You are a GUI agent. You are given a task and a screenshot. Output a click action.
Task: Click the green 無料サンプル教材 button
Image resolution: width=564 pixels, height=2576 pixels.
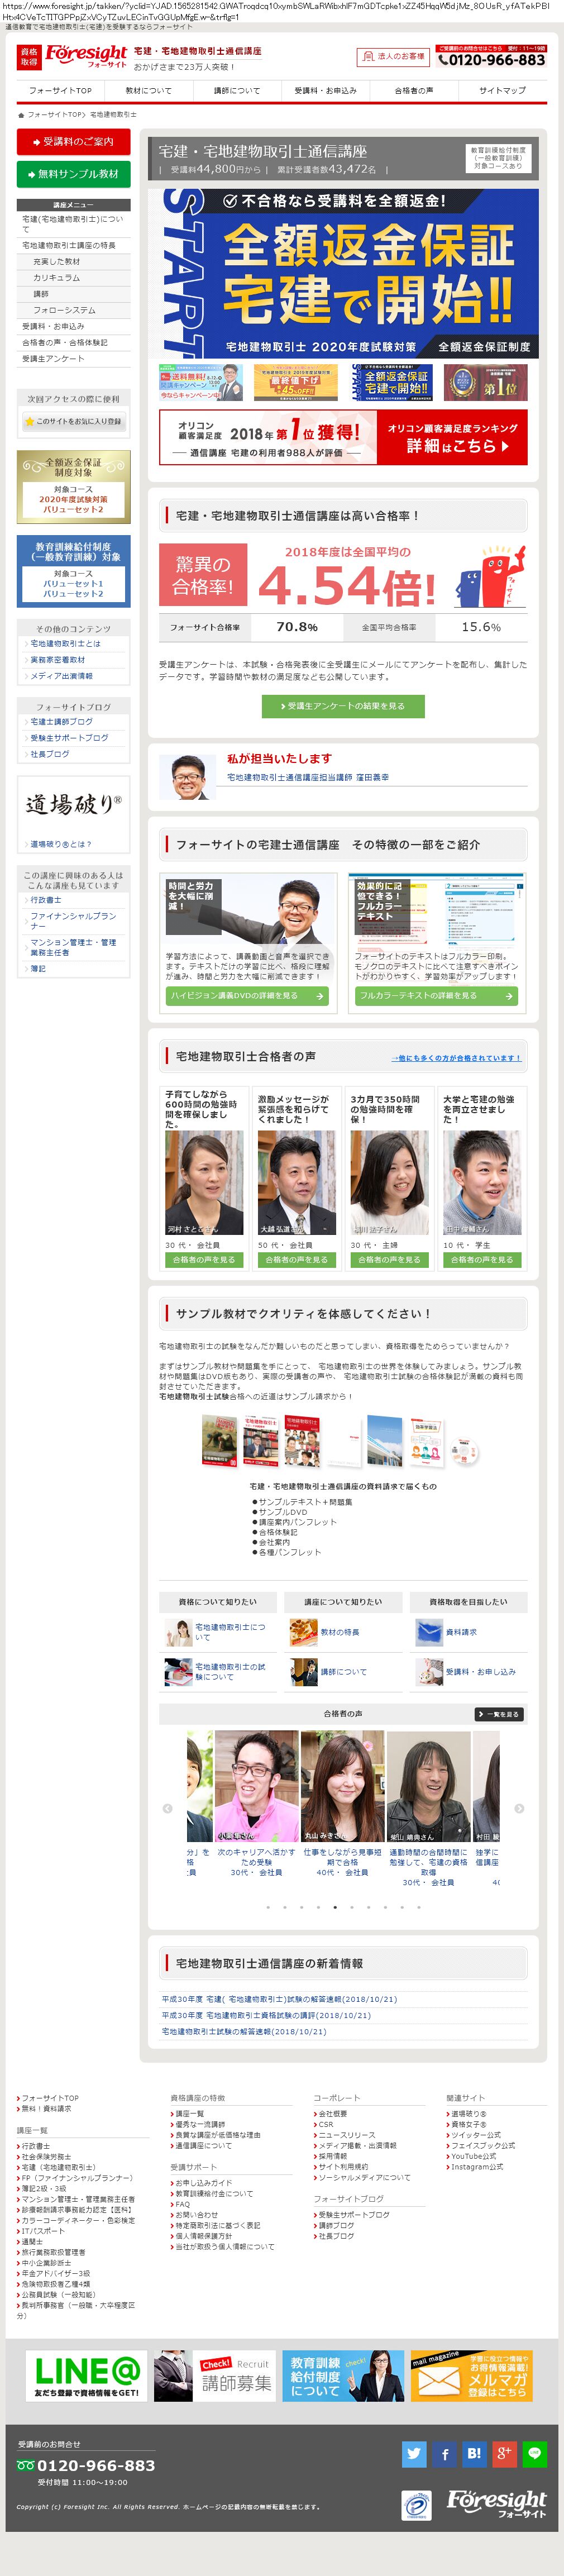click(x=74, y=174)
